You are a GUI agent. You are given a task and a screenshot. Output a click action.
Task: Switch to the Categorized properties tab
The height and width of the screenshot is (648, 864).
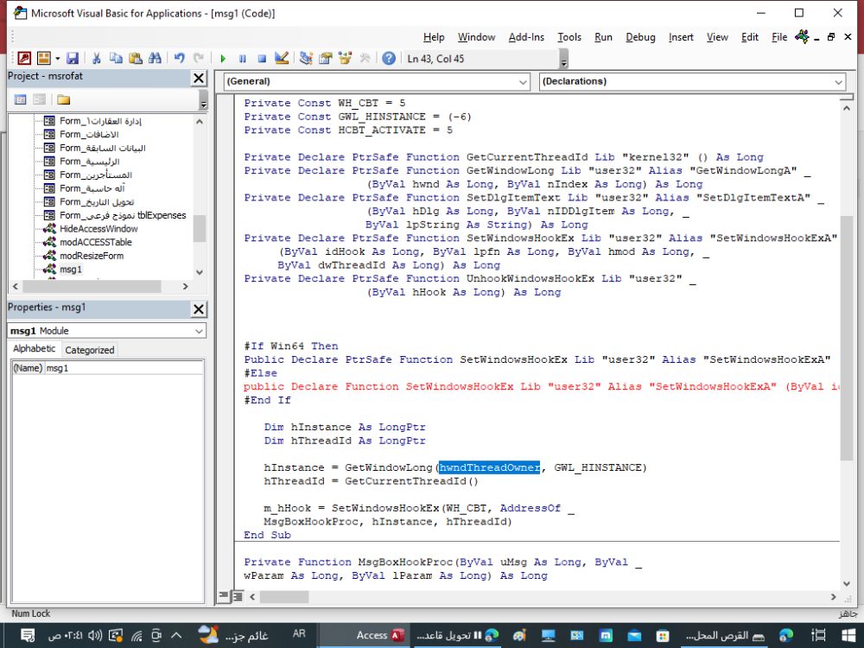click(90, 350)
